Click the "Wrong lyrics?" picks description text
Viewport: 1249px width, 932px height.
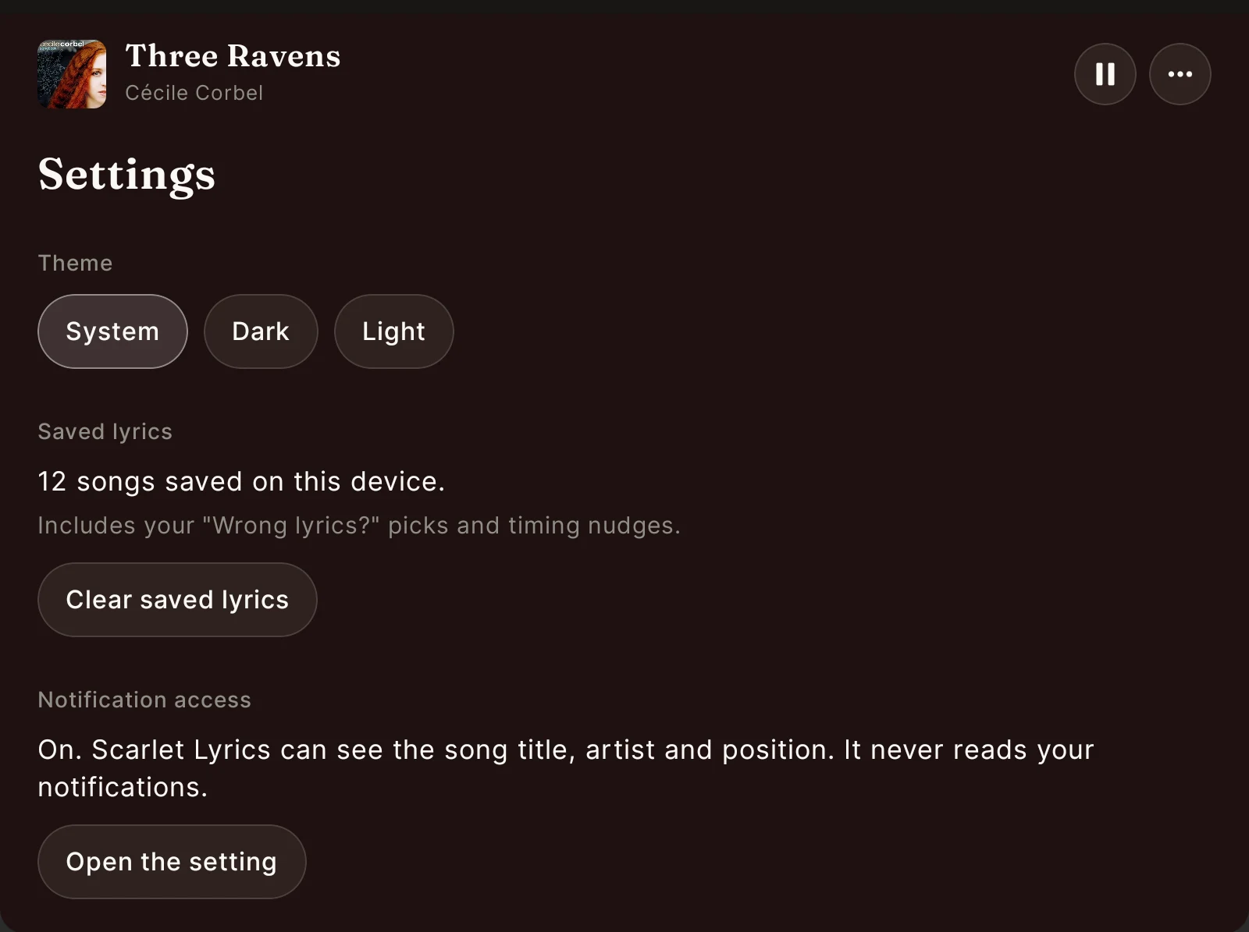click(359, 526)
